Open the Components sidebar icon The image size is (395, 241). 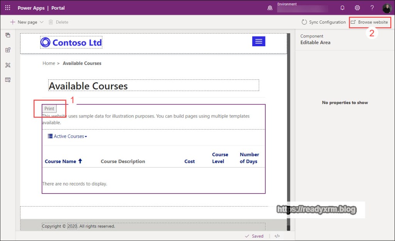click(8, 50)
